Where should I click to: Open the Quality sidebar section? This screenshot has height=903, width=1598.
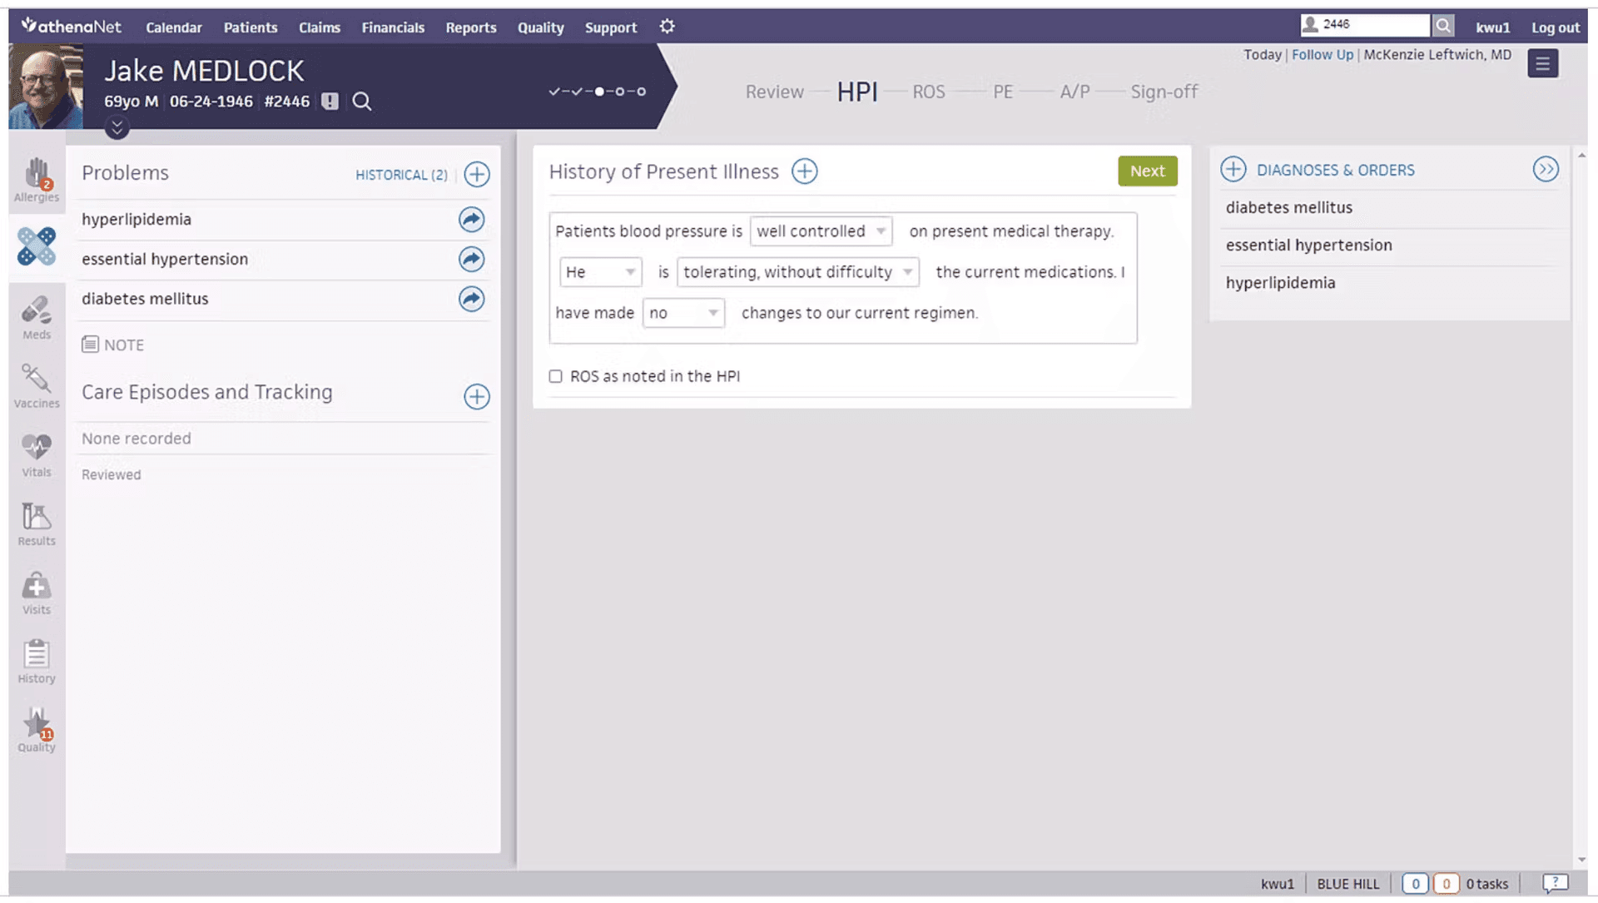37,731
